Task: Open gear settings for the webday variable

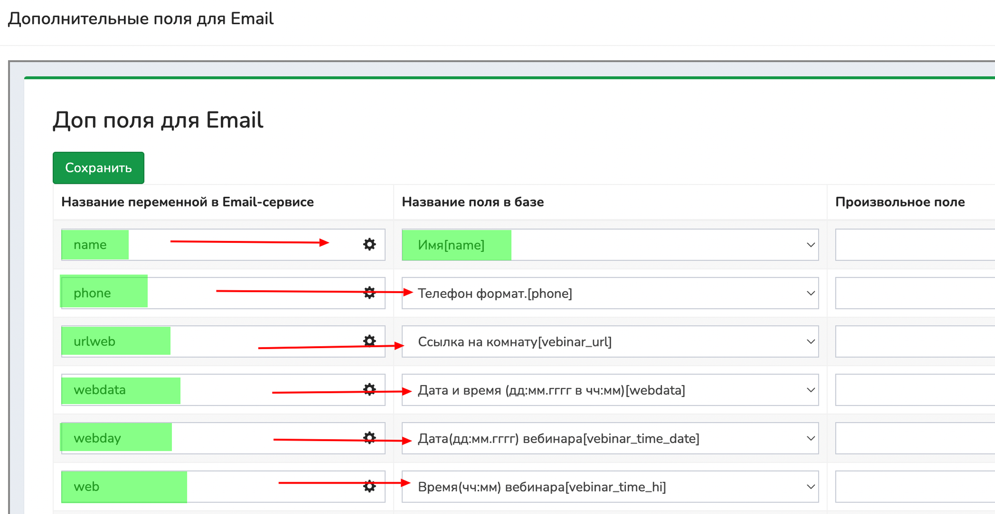Action: coord(369,438)
